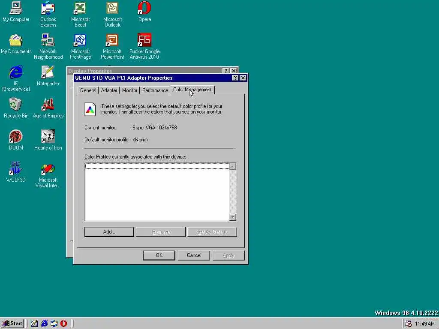Click the 11:49 AM taskbar clock
Screen dimensions: 439x329
click(425, 324)
